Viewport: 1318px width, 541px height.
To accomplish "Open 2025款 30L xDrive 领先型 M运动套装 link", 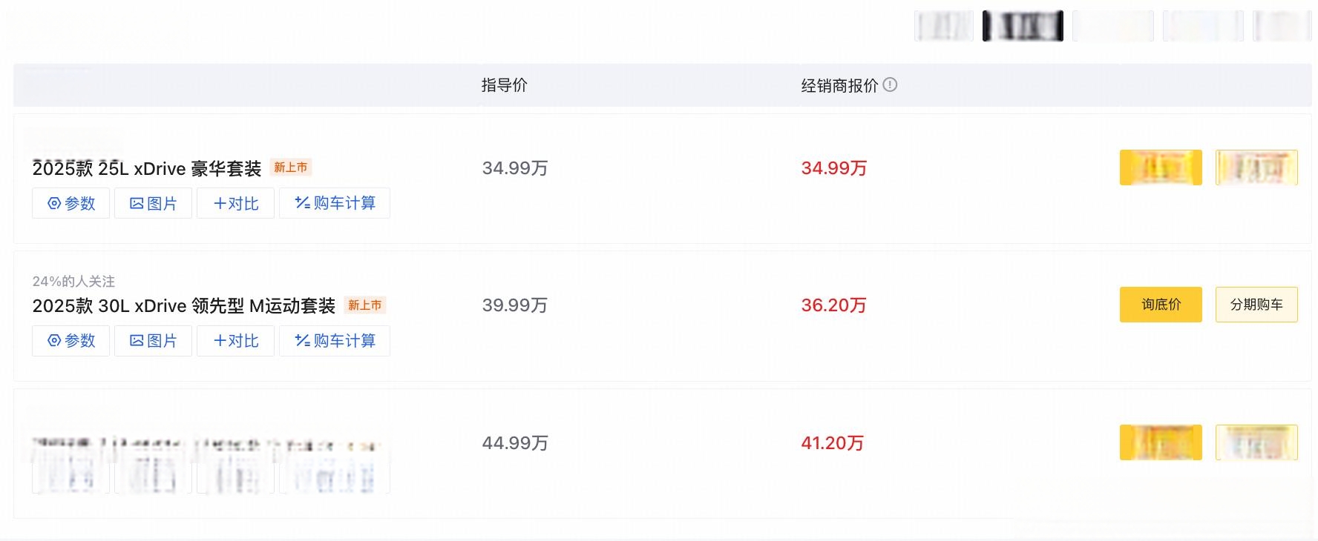I will pyautogui.click(x=184, y=306).
